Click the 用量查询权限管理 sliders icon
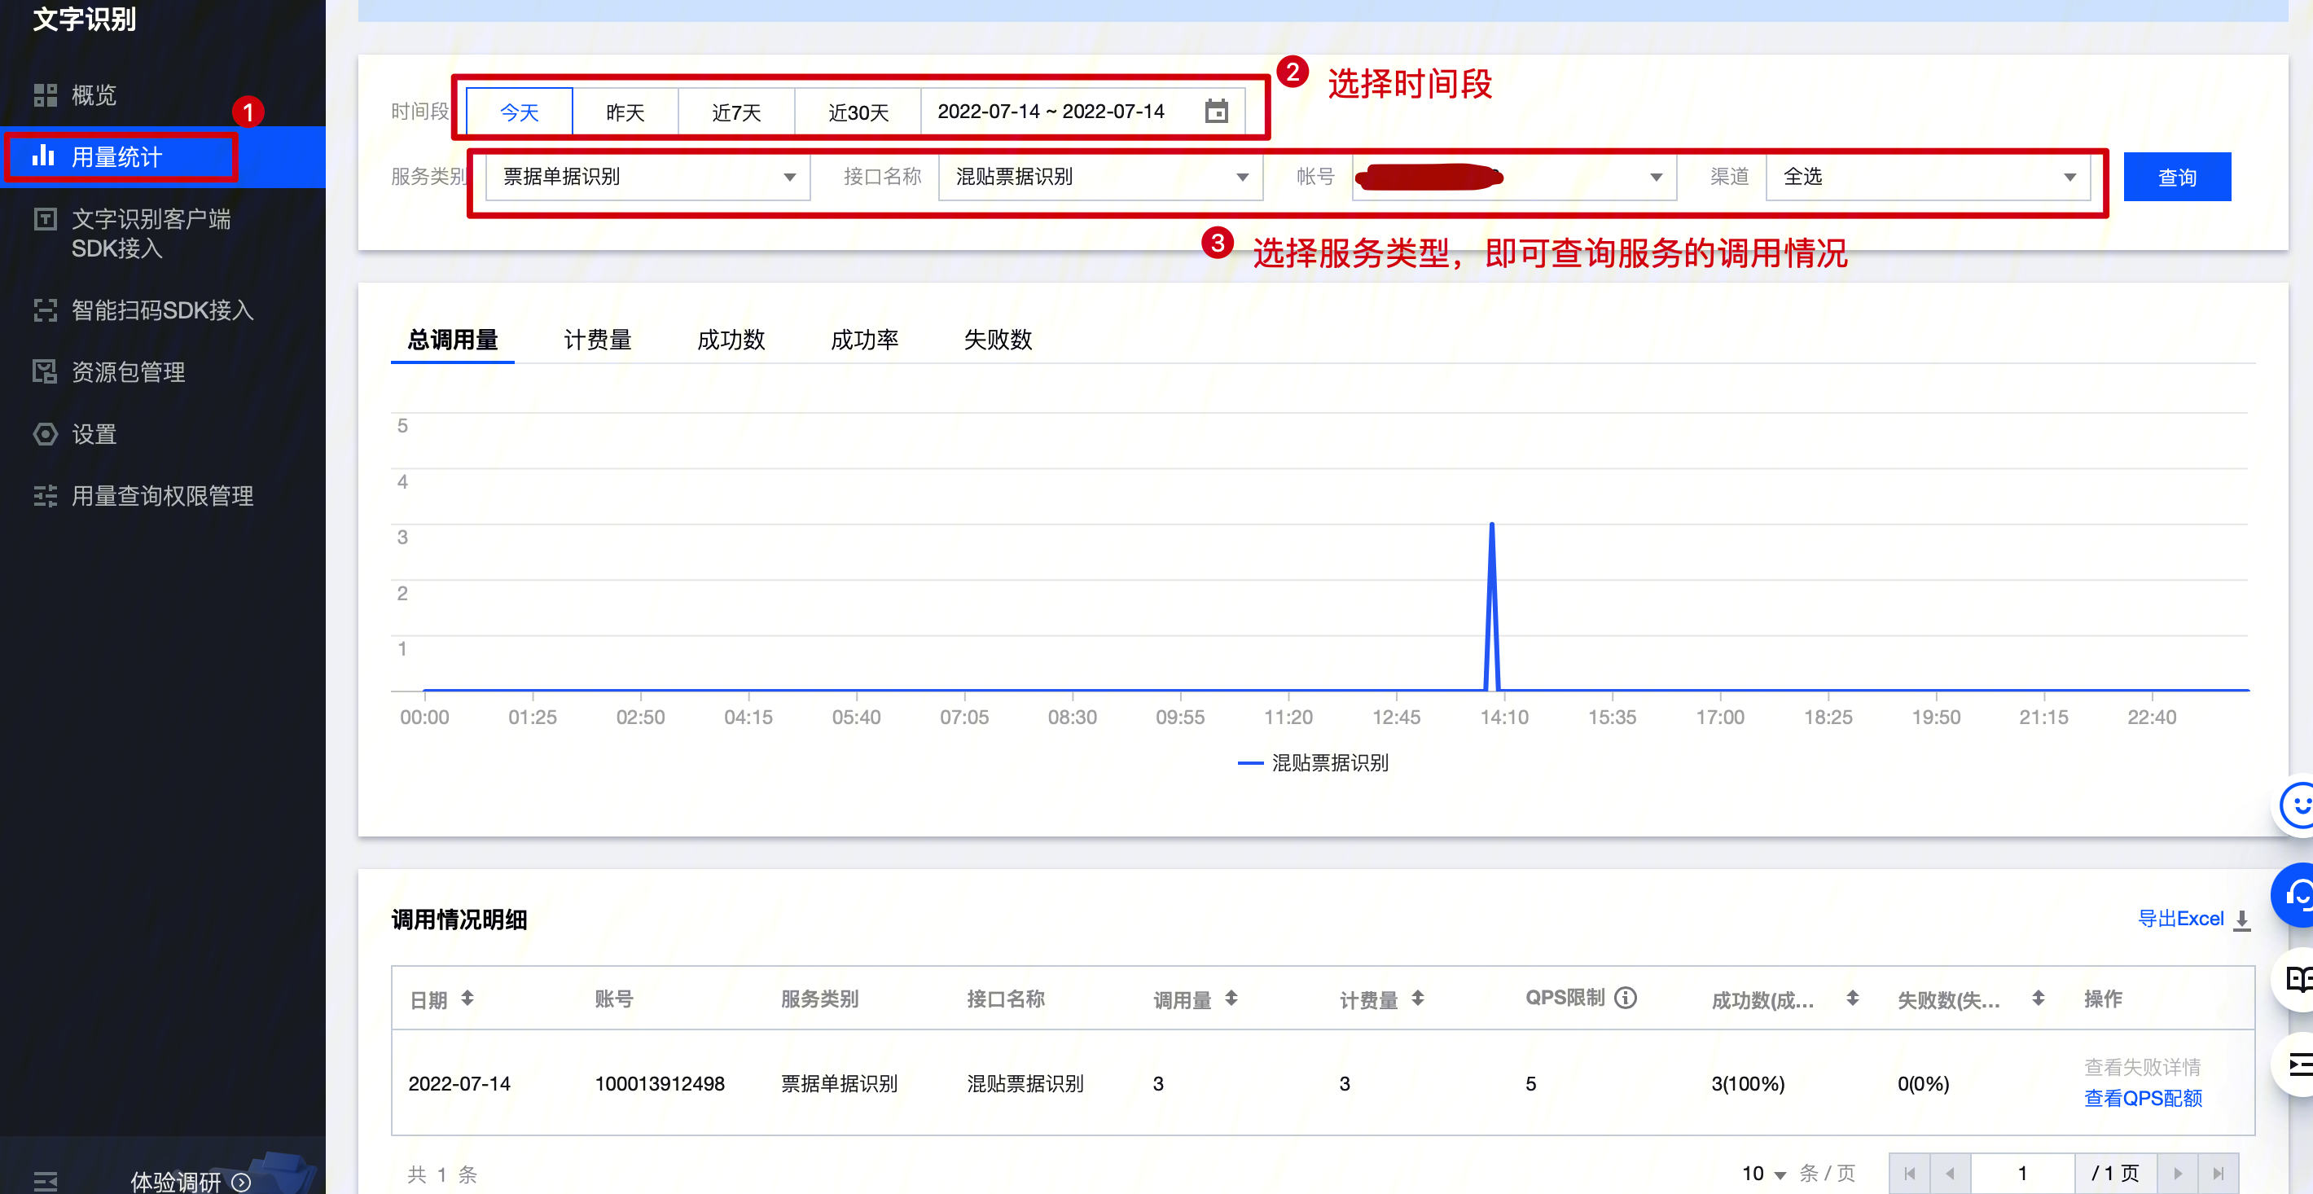This screenshot has width=2313, height=1194. coord(45,495)
